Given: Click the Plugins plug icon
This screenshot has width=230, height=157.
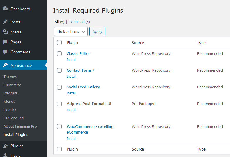Looking at the screenshot, I should tap(5, 146).
